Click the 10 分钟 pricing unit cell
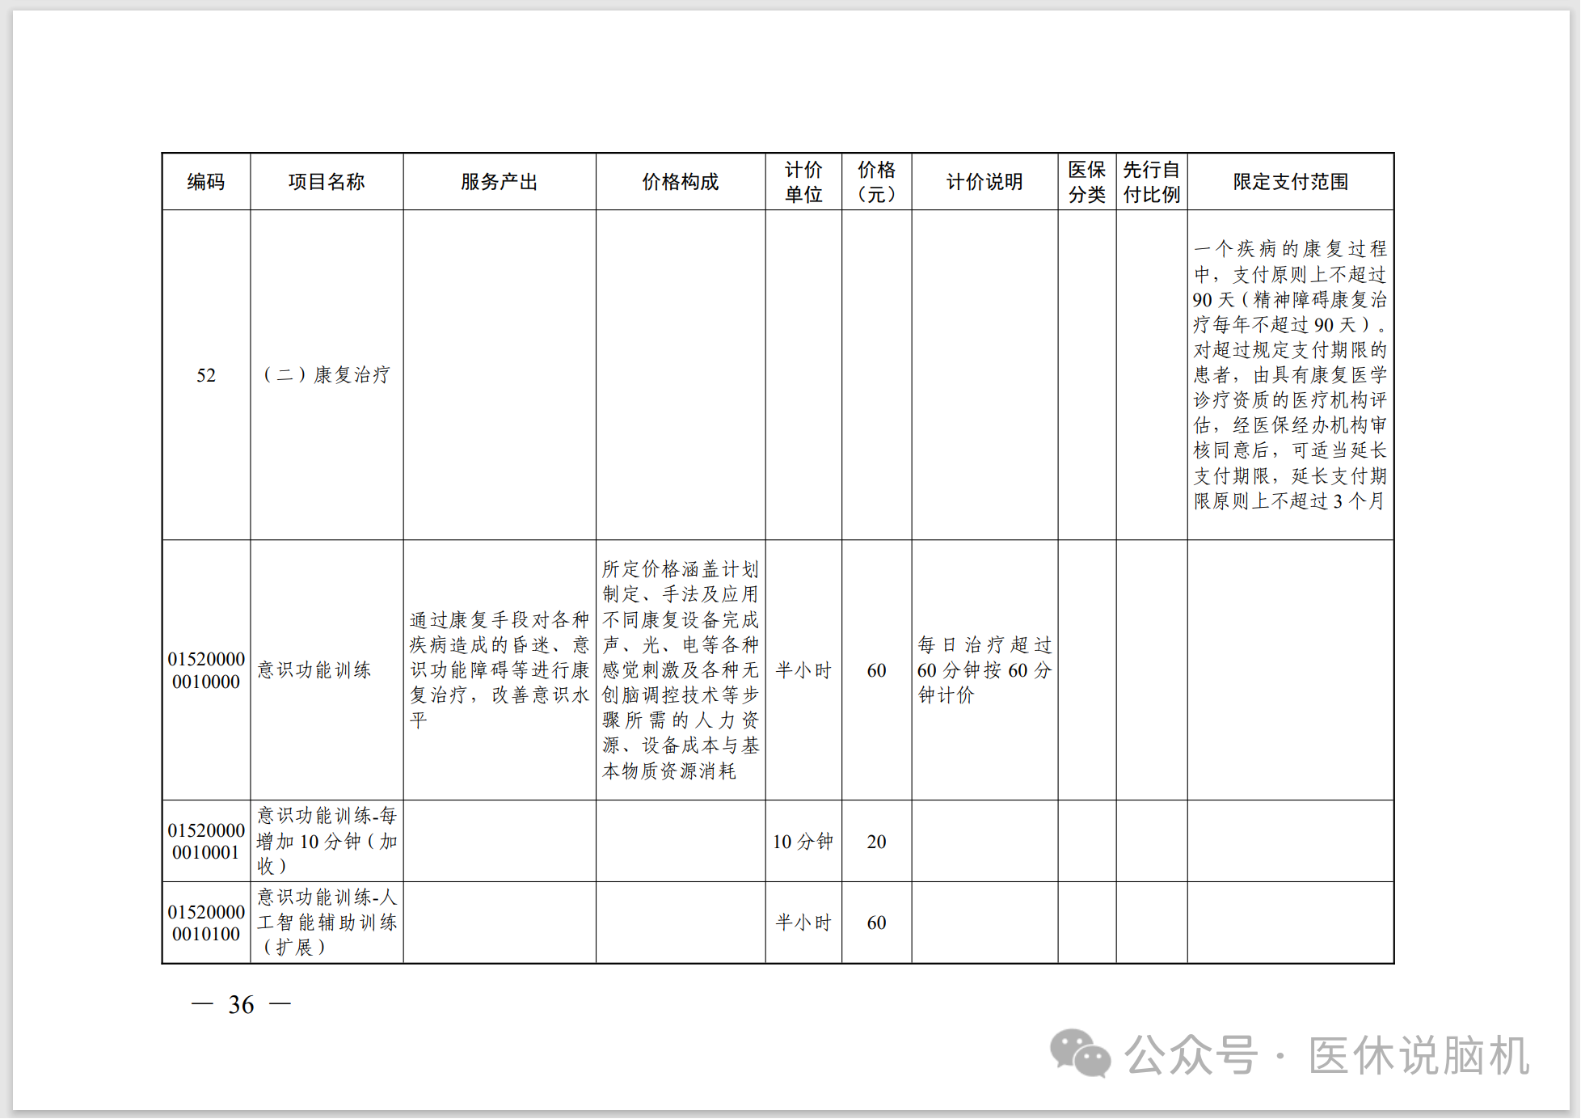The width and height of the screenshot is (1581, 1119). 803,842
